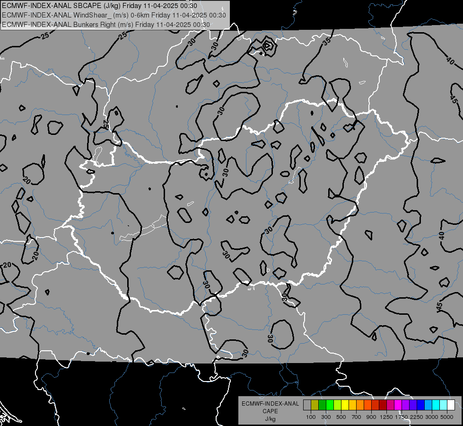Click the legend J/kg unit label
463x426 pixels.
[x=270, y=419]
